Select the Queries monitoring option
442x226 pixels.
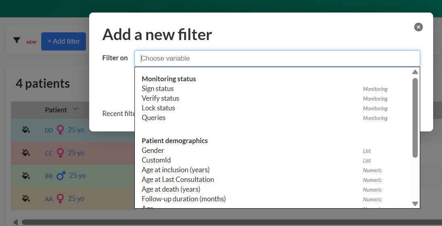(x=153, y=118)
